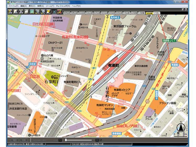The width and height of the screenshot is (196, 147).
Task: Click the zoom in magnifier
Action: tap(37, 12)
